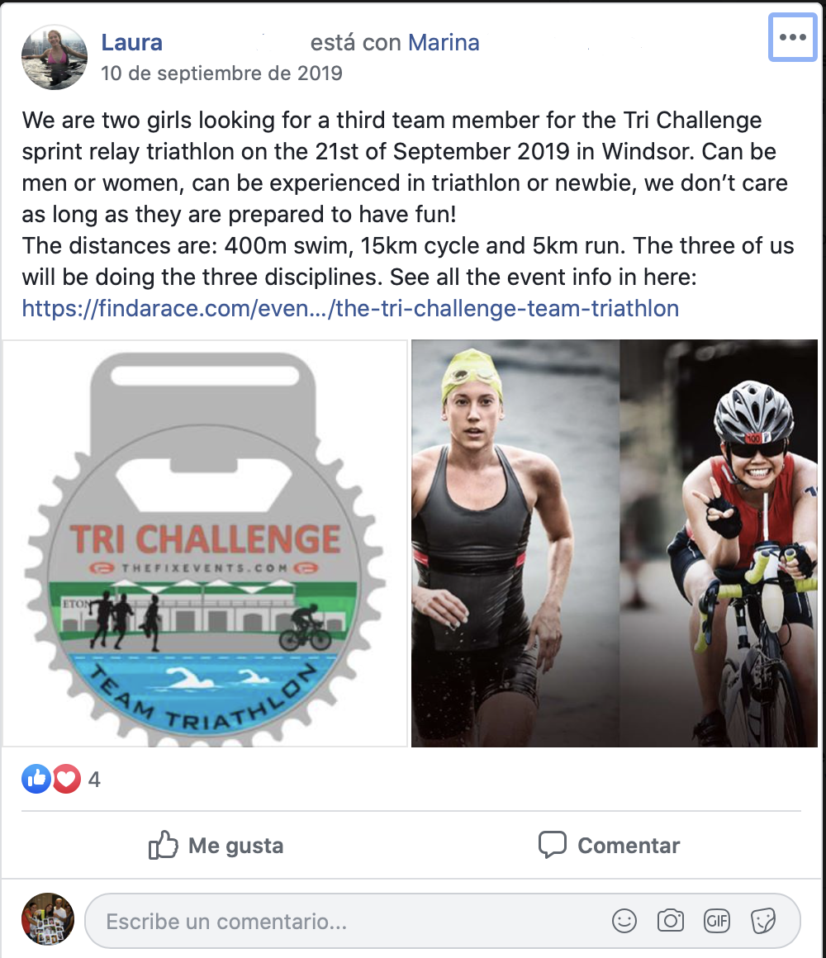The image size is (826, 958).
Task: Click the Me gusta button
Action: [x=216, y=845]
